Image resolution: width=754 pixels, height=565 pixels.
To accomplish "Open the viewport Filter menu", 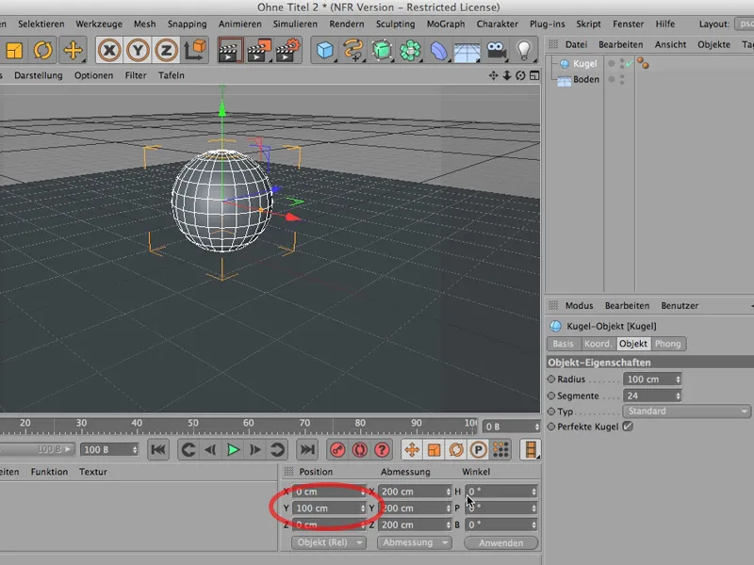I will pyautogui.click(x=136, y=75).
